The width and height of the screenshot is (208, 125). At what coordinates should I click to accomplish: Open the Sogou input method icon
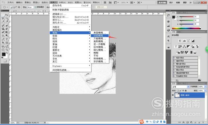pyautogui.click(x=142, y=121)
